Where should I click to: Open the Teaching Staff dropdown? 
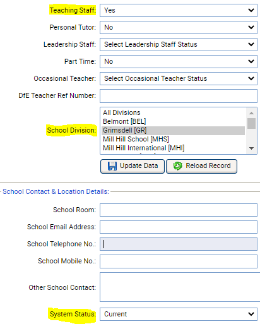(x=179, y=10)
